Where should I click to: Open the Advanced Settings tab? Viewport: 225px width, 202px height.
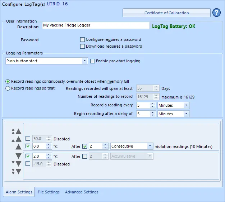82,192
